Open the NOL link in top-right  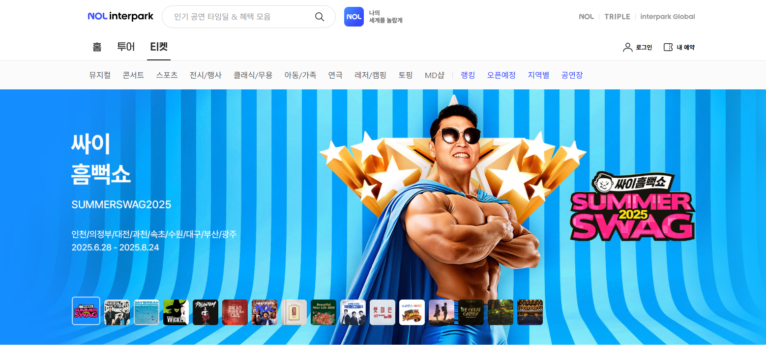(x=586, y=17)
